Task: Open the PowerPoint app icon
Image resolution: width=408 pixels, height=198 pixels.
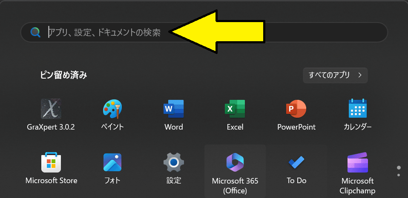Action: tap(296, 109)
